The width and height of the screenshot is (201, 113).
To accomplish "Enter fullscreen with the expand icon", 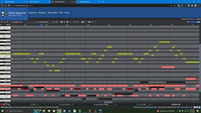I will 92,22.
